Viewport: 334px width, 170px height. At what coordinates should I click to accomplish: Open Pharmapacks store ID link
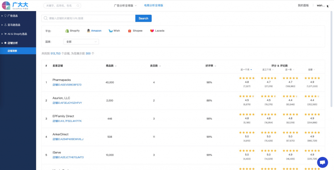(67, 85)
